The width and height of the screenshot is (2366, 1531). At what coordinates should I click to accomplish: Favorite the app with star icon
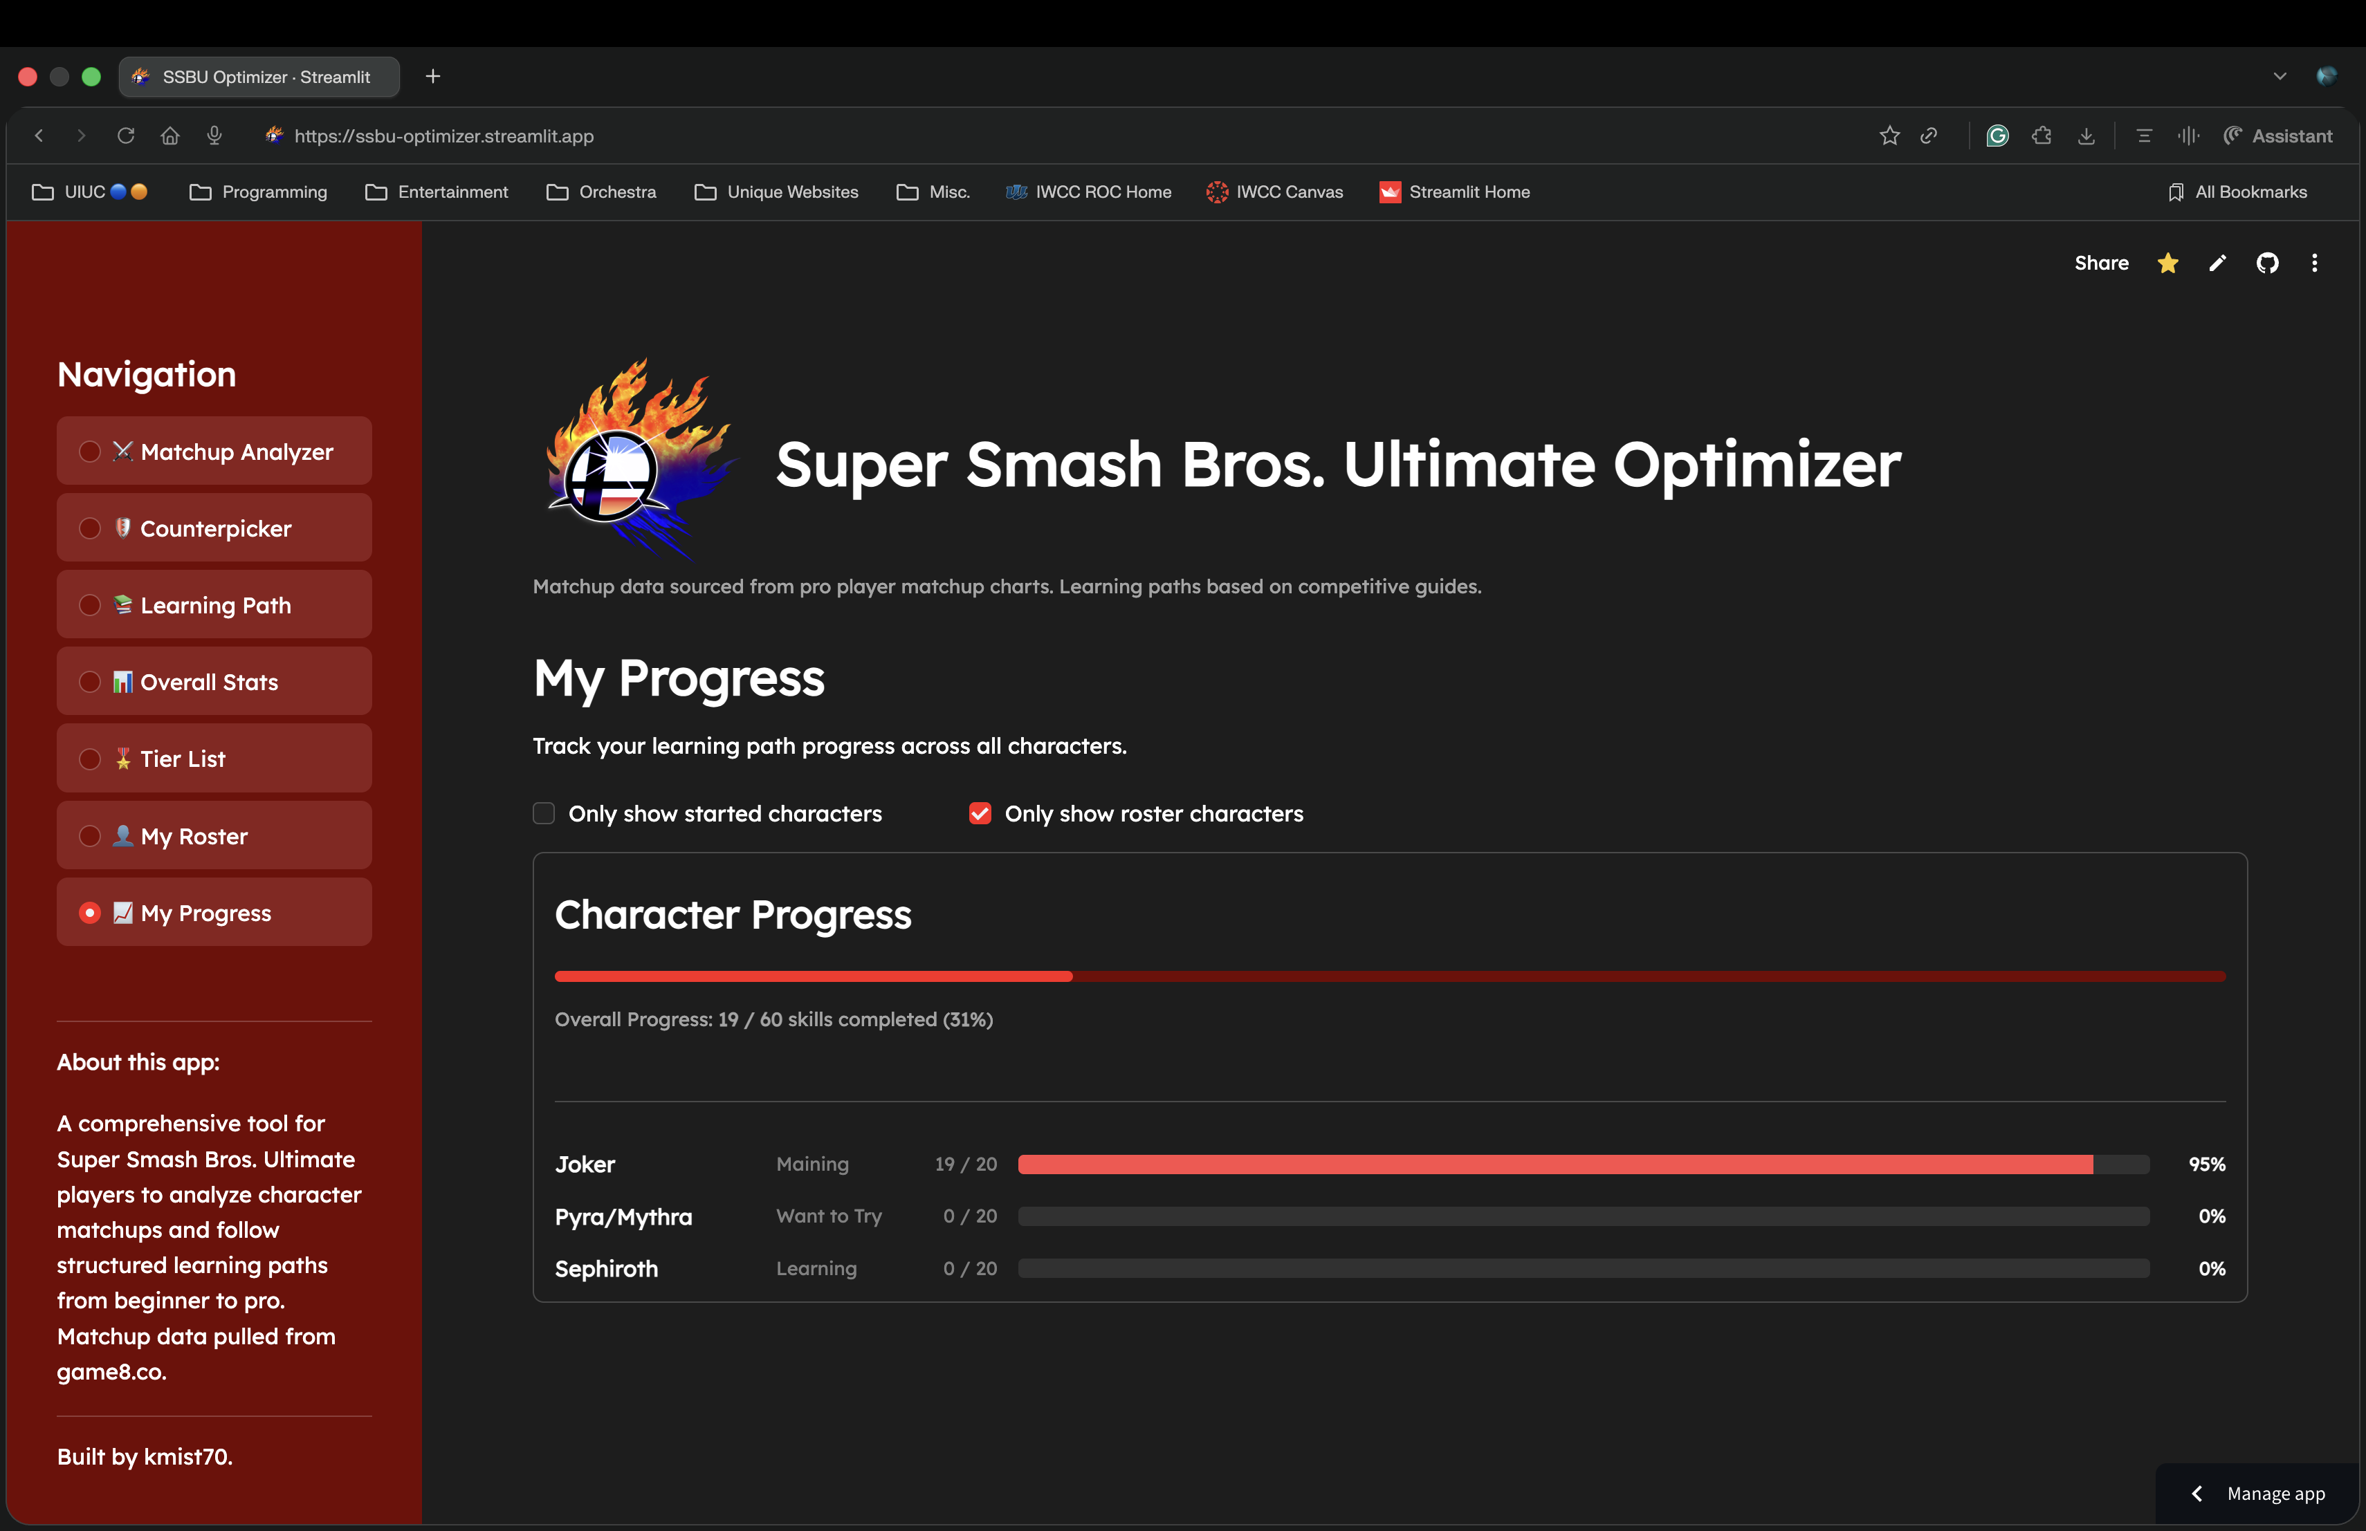(x=2168, y=263)
